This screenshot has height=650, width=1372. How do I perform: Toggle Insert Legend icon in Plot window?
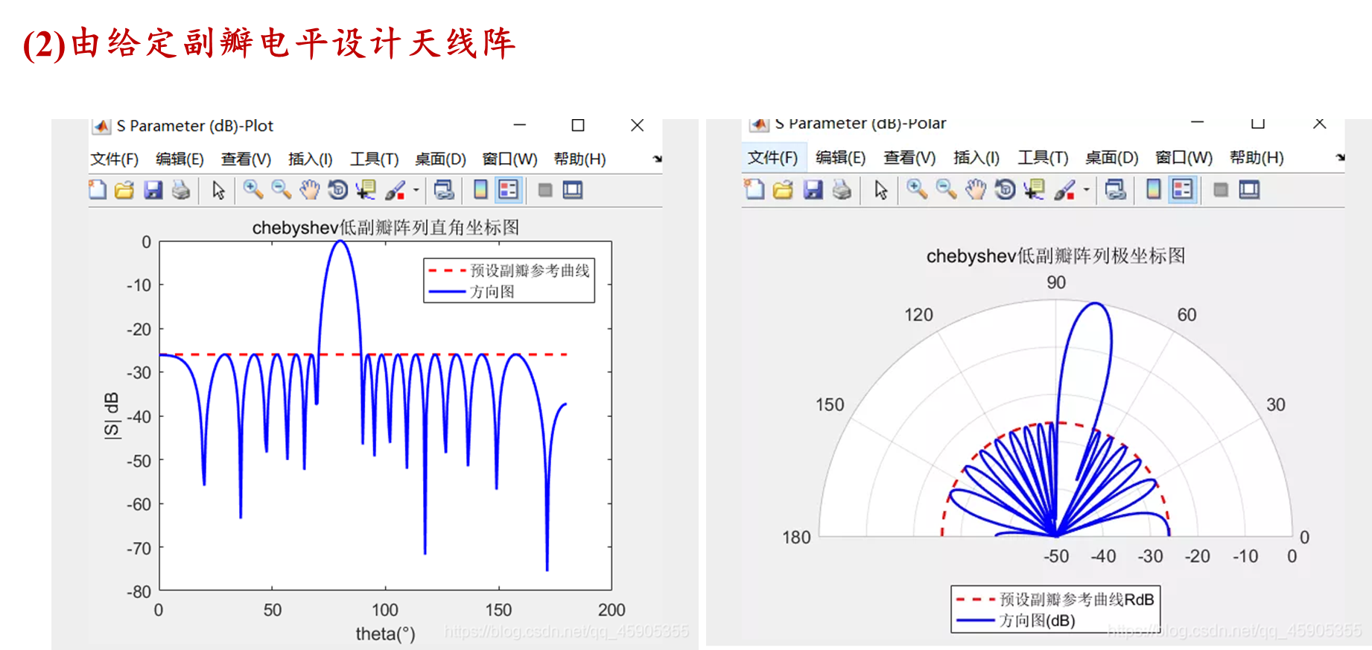(509, 190)
